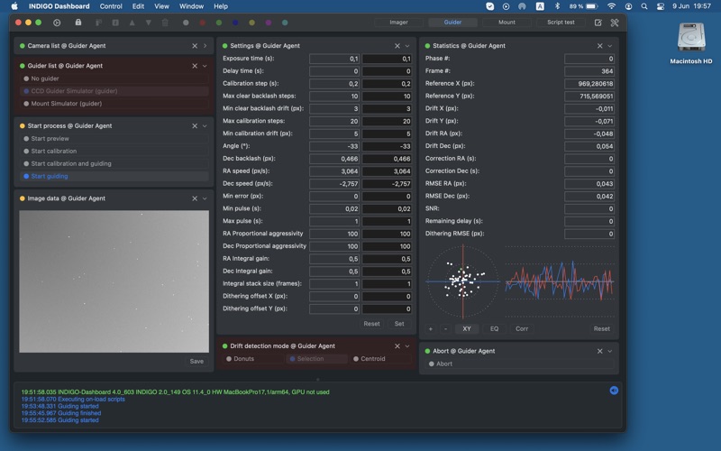Open the Control menu
Screen dimensions: 721x451
(x=111, y=6)
